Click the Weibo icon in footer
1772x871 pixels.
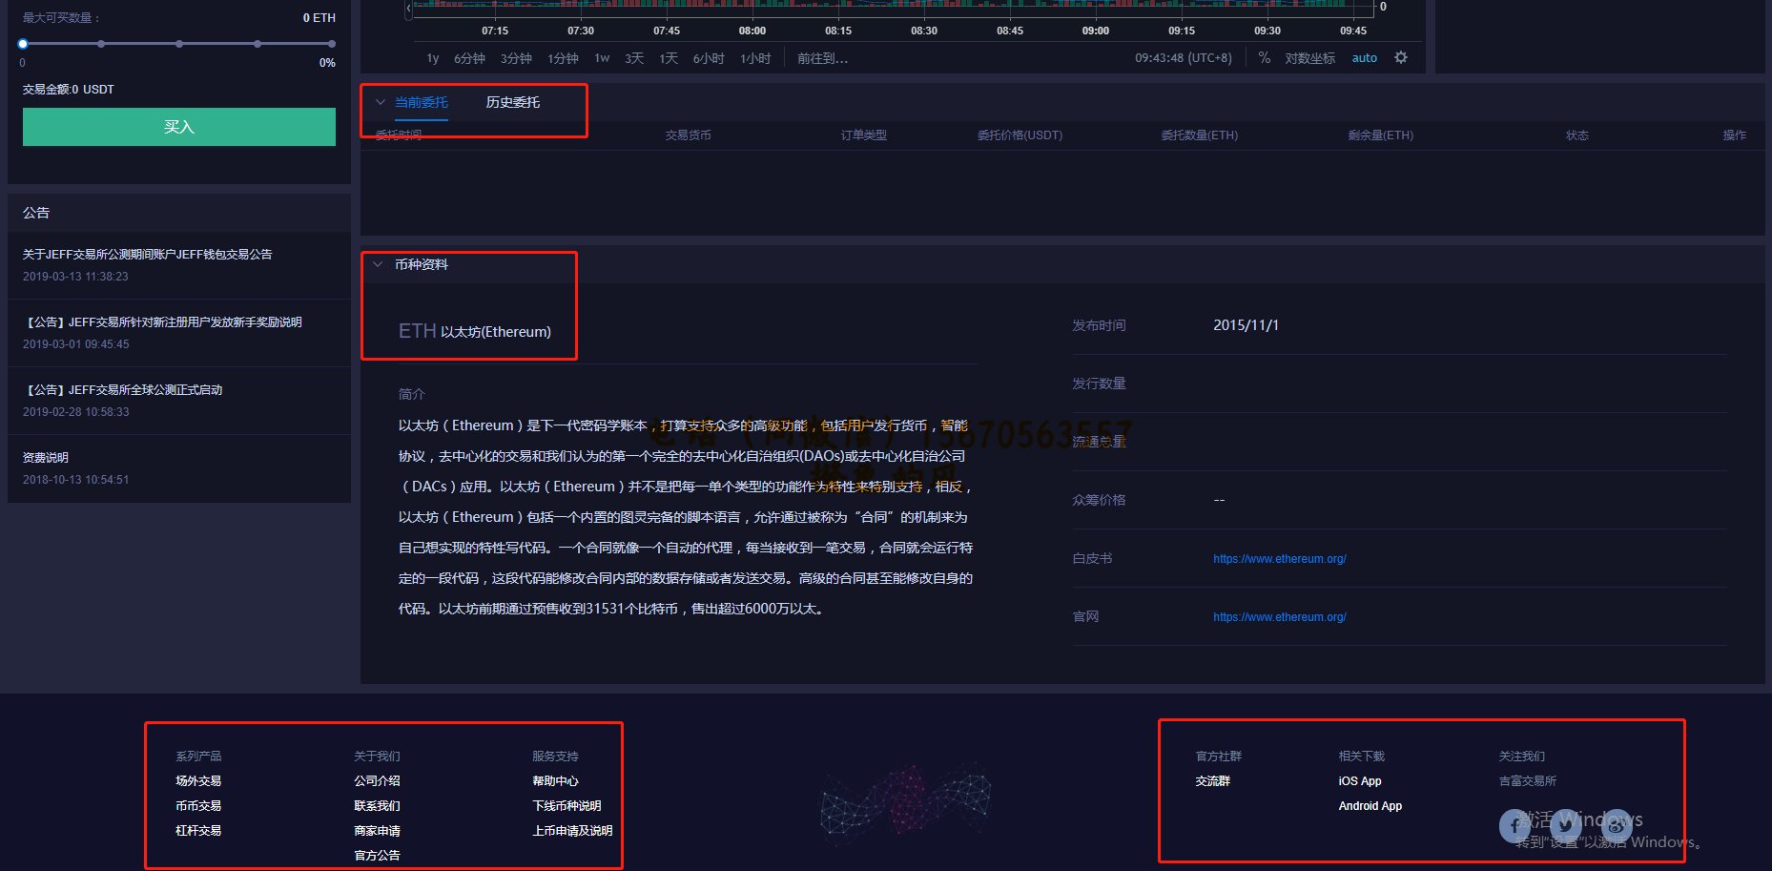point(1616,826)
